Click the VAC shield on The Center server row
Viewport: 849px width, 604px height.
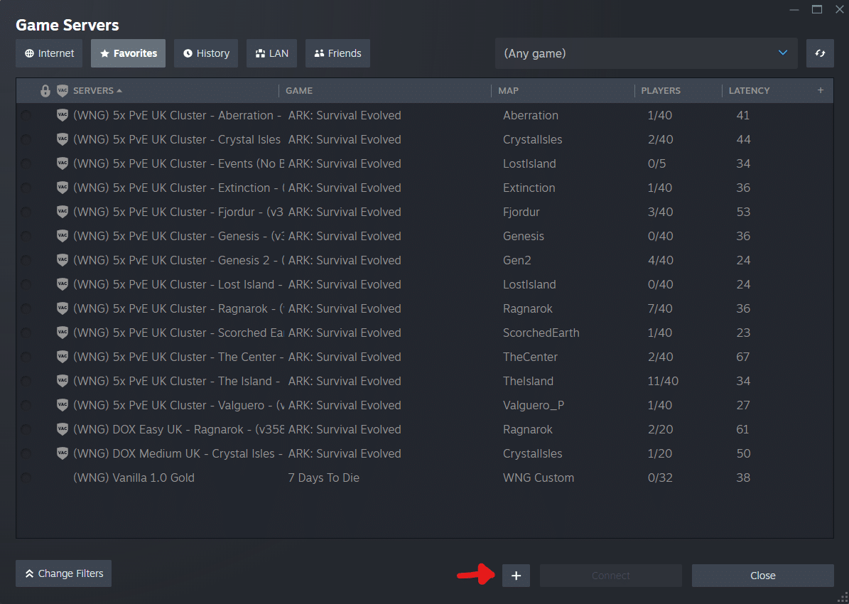[63, 357]
